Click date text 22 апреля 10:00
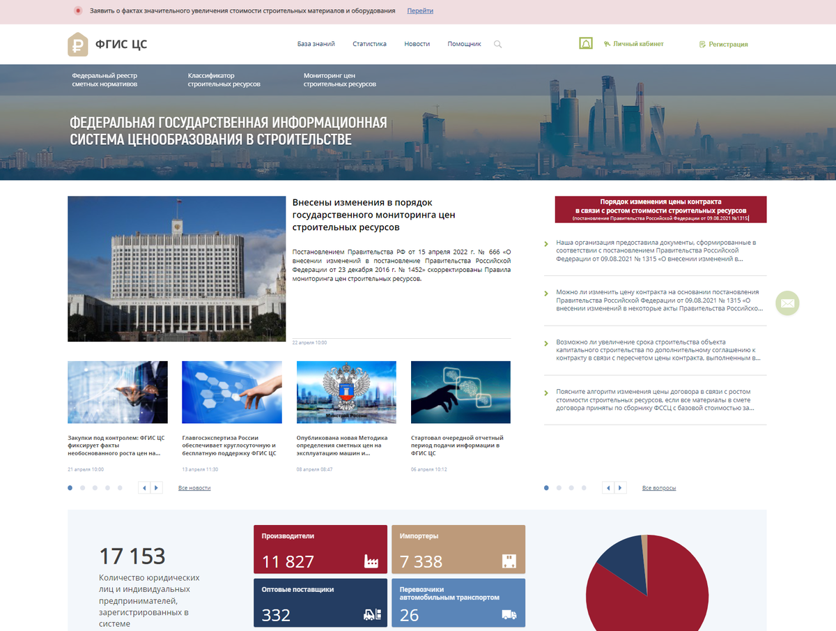The height and width of the screenshot is (631, 836). [309, 342]
